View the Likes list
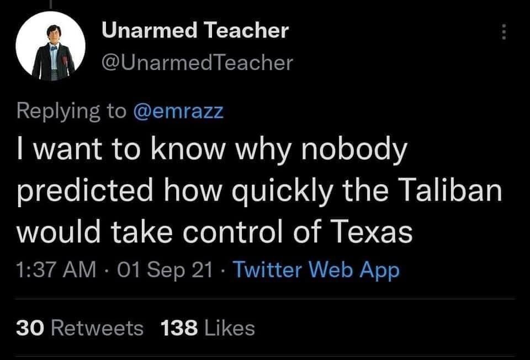The image size is (530, 360). pos(229,328)
